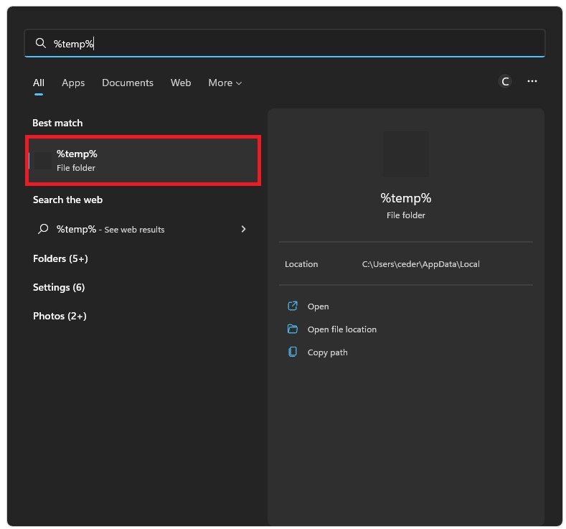Screen dimensions: 566x529
Task: Expand the More filters dropdown
Action: click(225, 83)
